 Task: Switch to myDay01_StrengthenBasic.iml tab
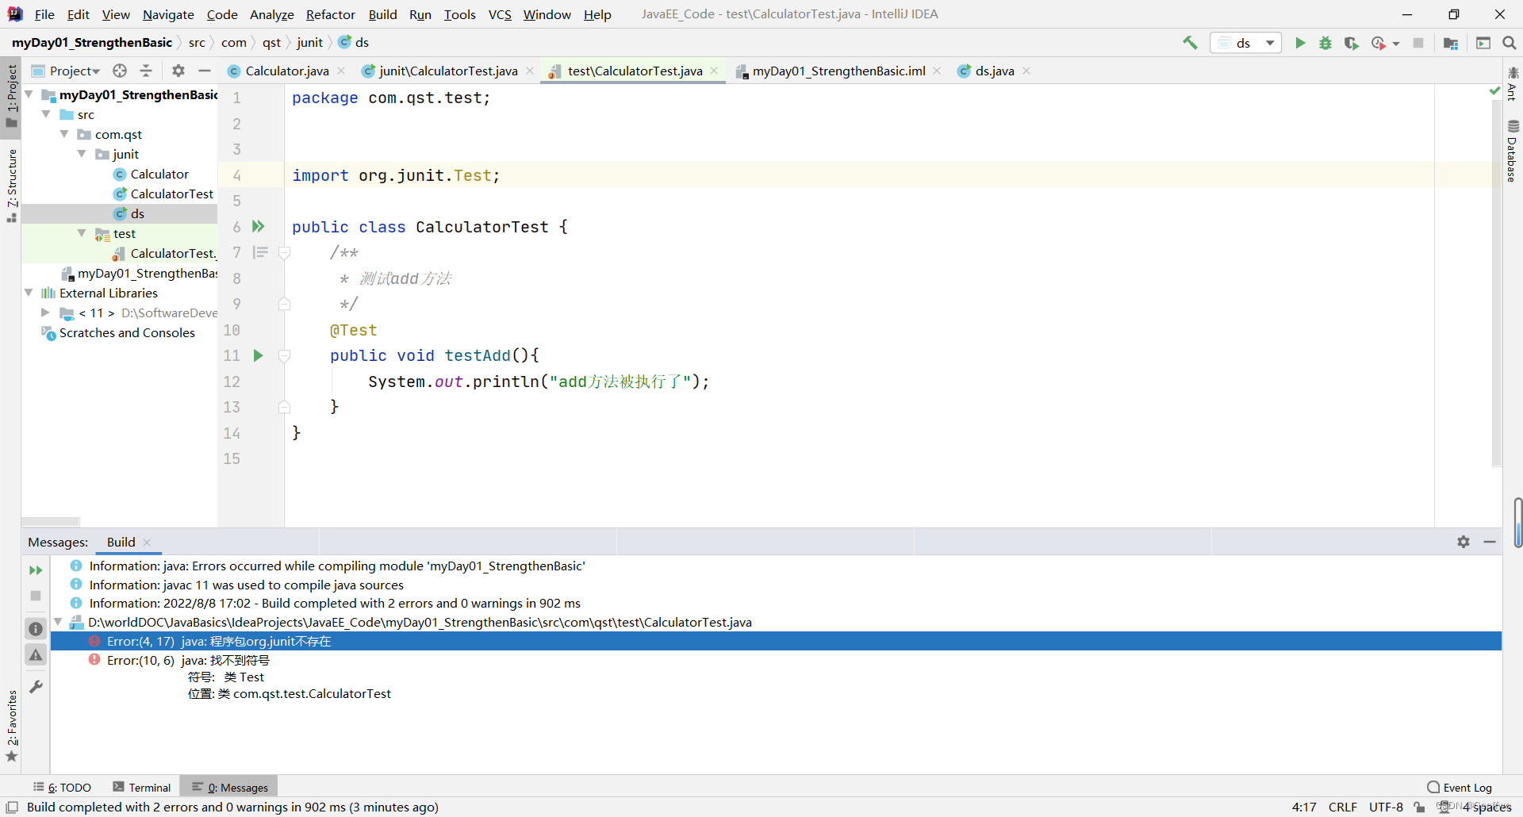838,71
